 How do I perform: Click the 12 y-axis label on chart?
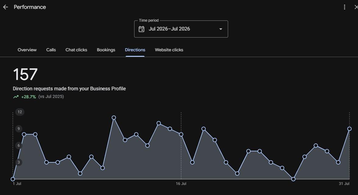point(20,112)
